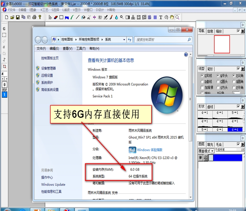Select the blue grid tool
246x211 pixels.
(x=155, y=17)
